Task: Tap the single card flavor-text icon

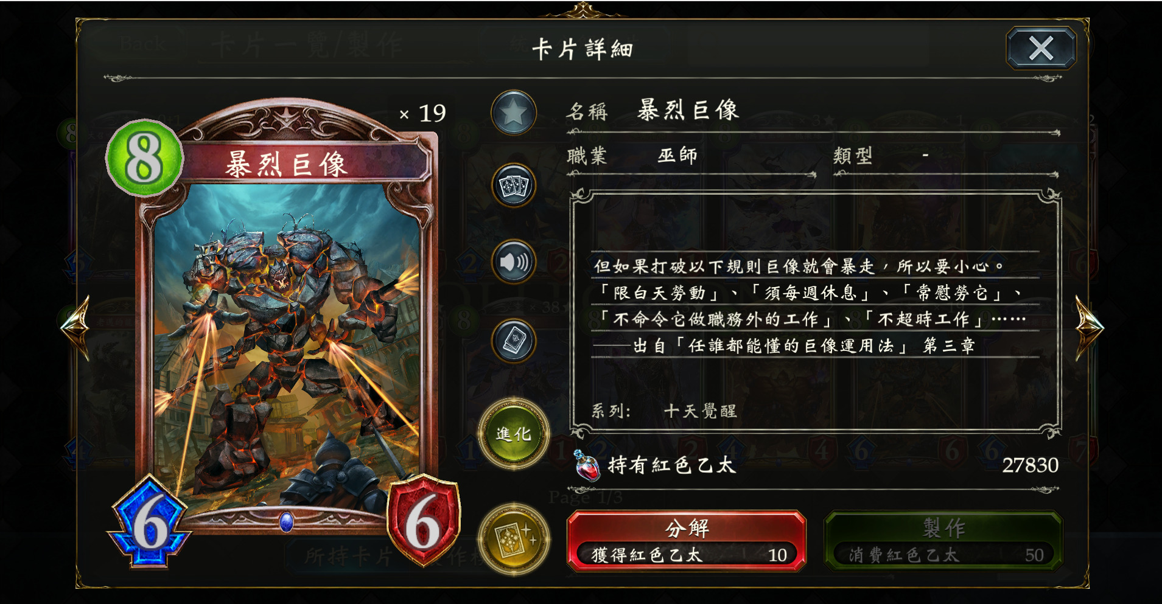Action: (514, 341)
